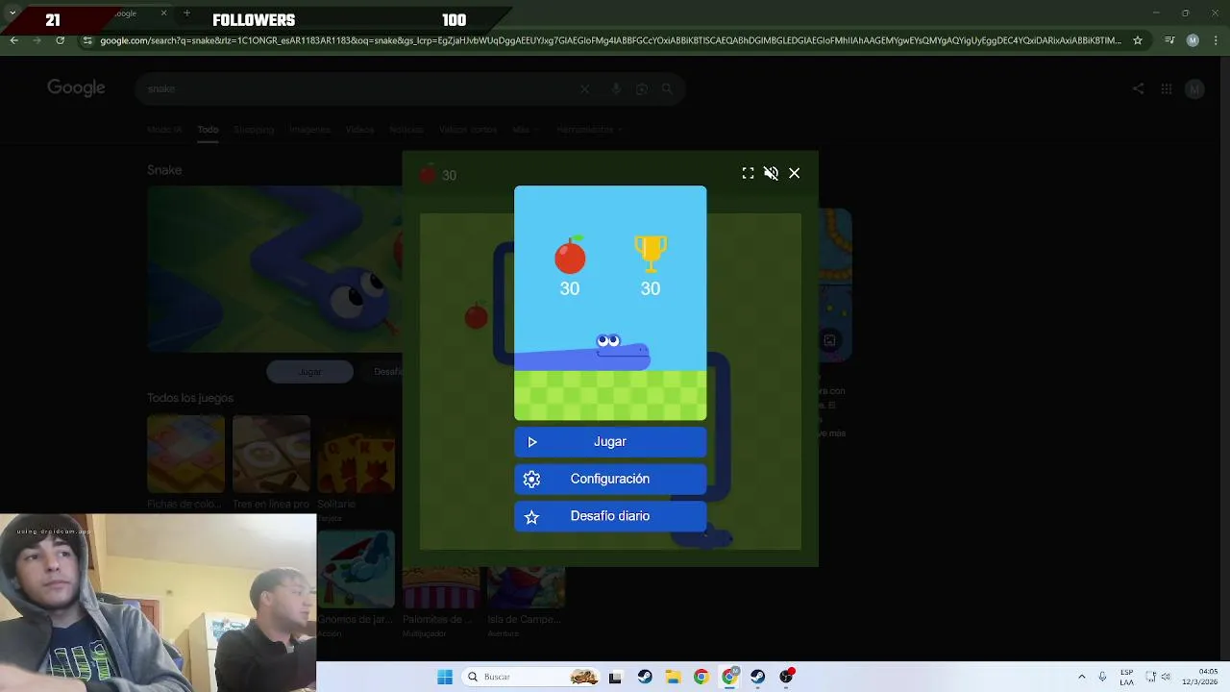
Task: Open File Explorer from the taskbar
Action: [673, 677]
